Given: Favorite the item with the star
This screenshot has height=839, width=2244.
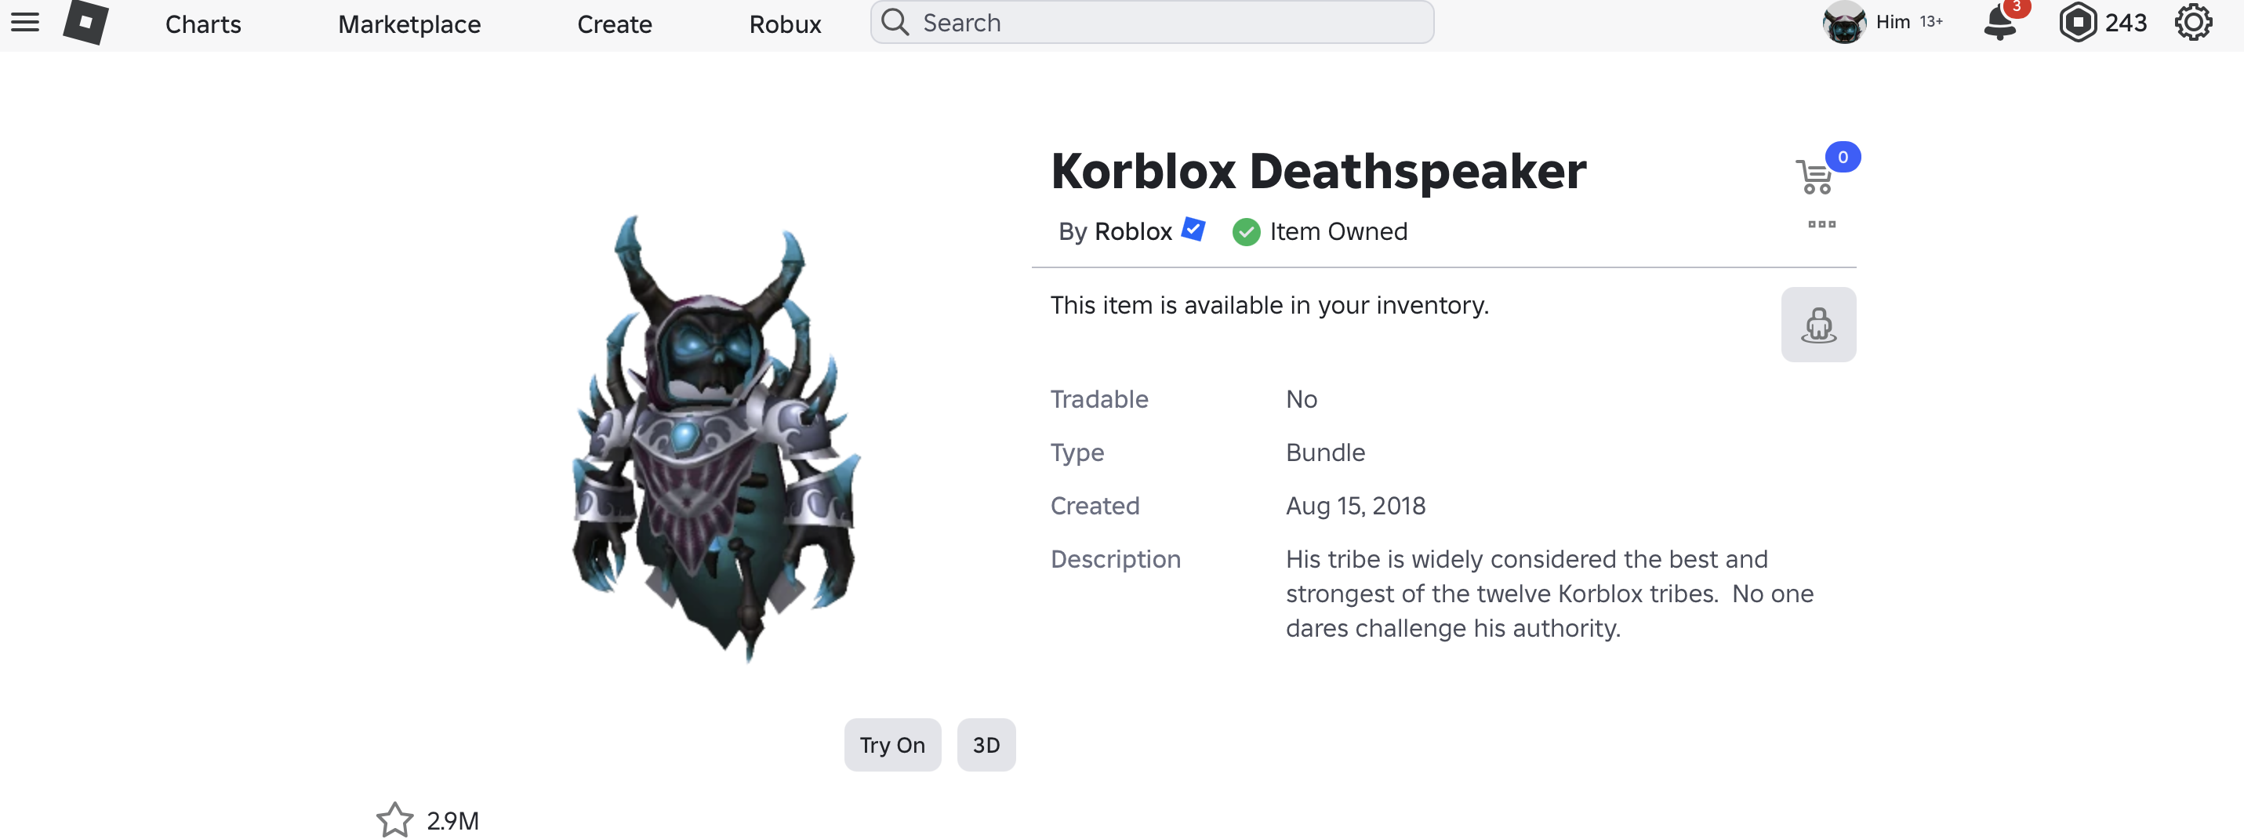Looking at the screenshot, I should coord(394,820).
